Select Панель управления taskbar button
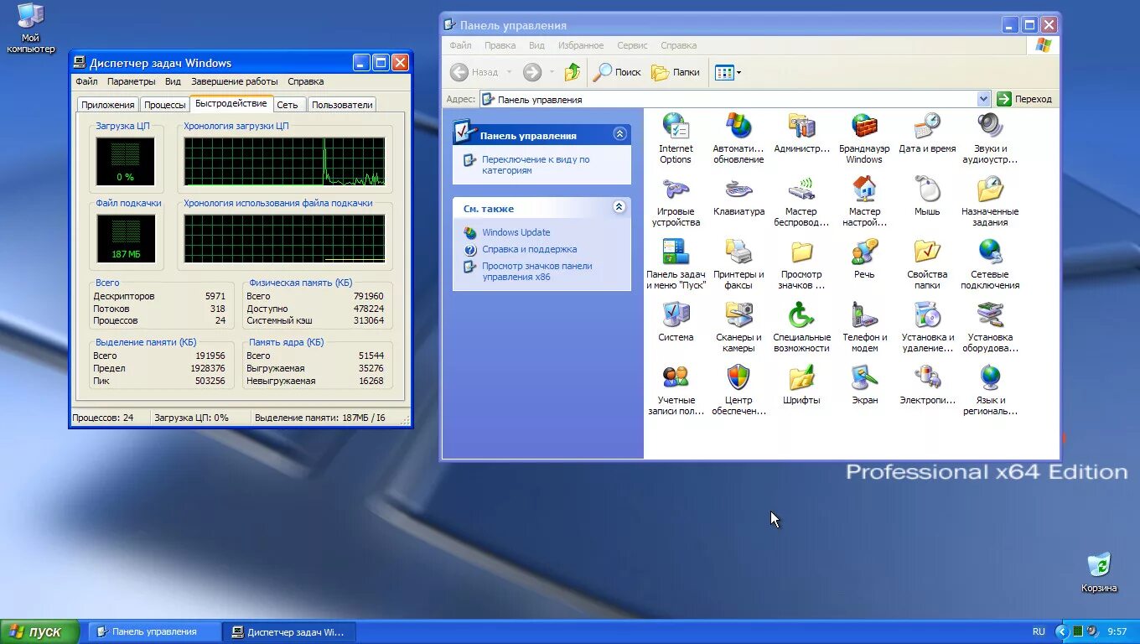Image resolution: width=1140 pixels, height=644 pixels. pyautogui.click(x=155, y=631)
